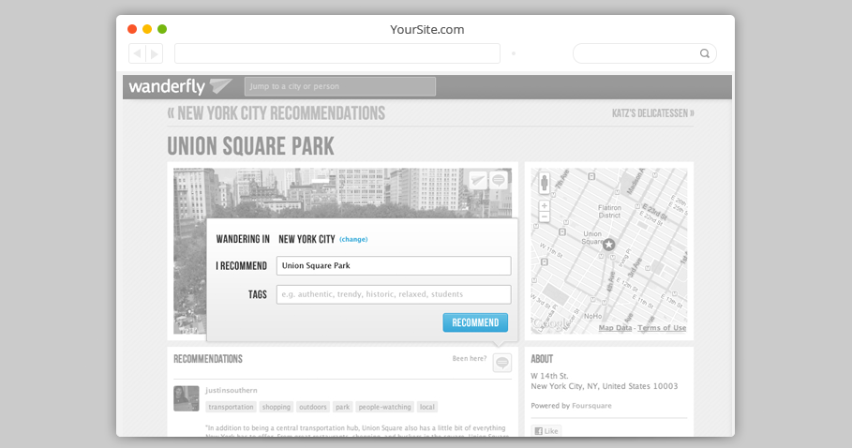
Task: Go to next place Katz's Delicatessen
Action: (652, 113)
